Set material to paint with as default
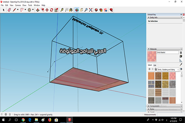This screenshot has width=185, height=123. coord(181,61)
